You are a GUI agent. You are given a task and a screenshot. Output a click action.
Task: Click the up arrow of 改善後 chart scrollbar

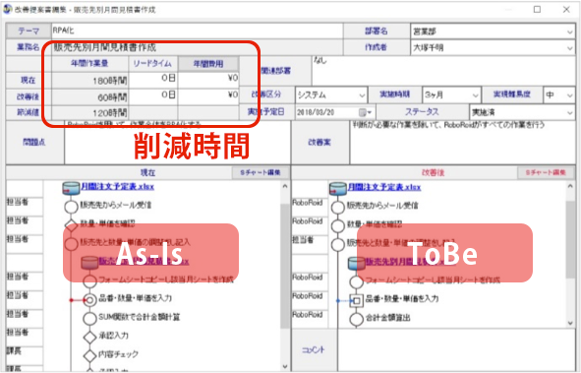[570, 187]
